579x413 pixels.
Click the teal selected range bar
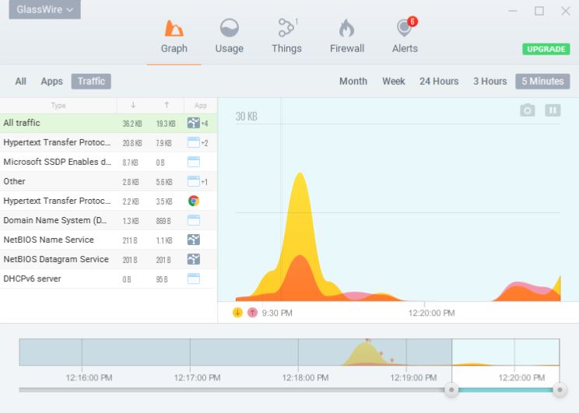506,390
